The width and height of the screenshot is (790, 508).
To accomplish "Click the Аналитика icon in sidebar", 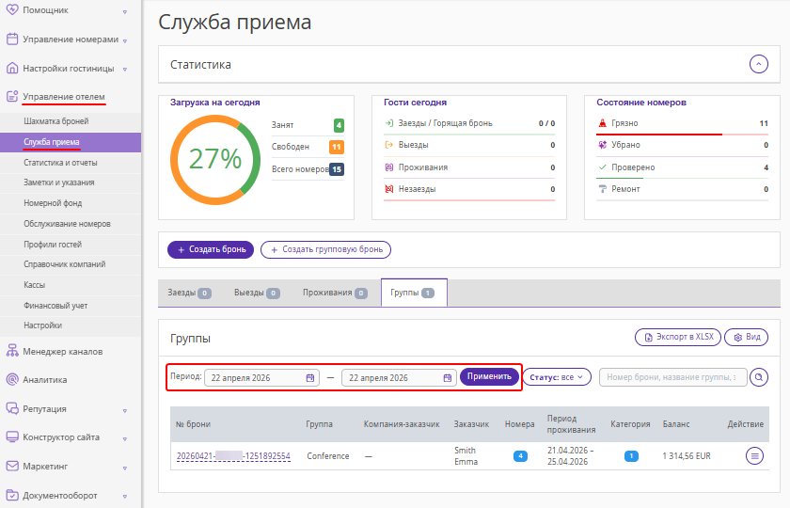I will coord(12,379).
